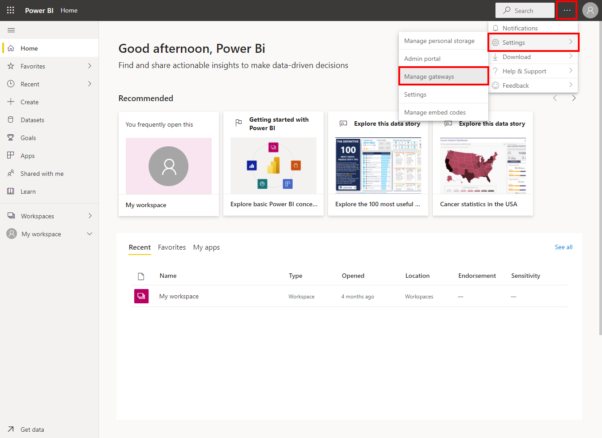The height and width of the screenshot is (438, 602).
Task: Collapse the My workspace dropdown arrow
Action: click(x=90, y=234)
